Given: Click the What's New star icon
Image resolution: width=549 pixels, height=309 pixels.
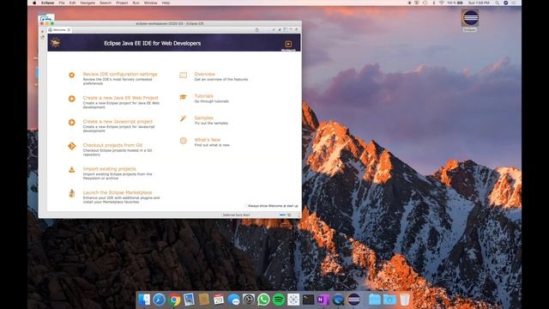Looking at the screenshot, I should tap(183, 141).
